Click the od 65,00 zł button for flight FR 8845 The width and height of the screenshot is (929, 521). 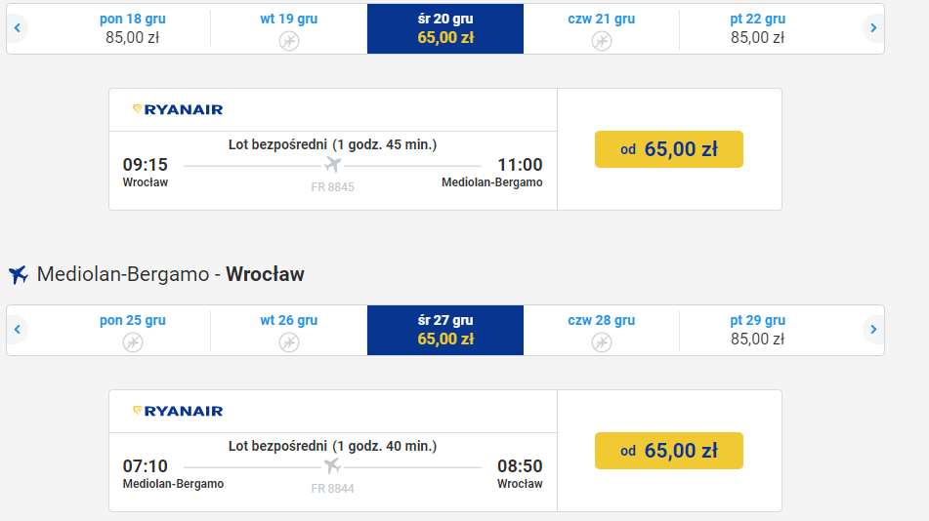[669, 149]
